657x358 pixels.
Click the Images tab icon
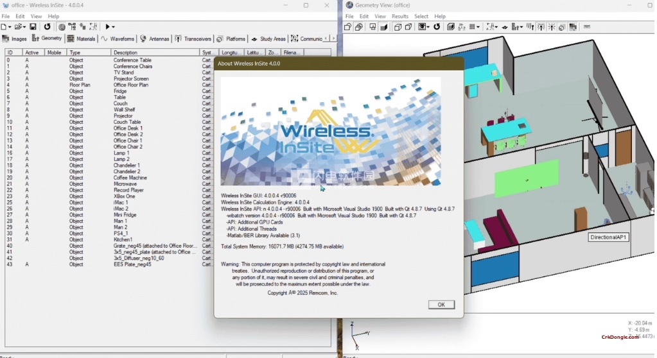5,38
